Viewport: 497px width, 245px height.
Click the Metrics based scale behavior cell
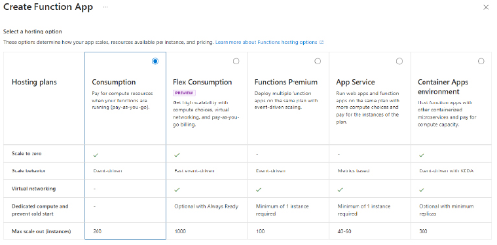click(354, 171)
